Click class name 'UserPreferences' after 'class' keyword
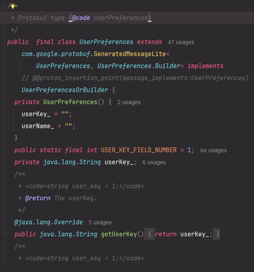The height and width of the screenshot is (272, 254). [106, 42]
